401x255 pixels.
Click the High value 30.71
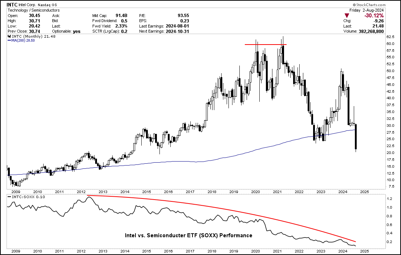click(35, 21)
